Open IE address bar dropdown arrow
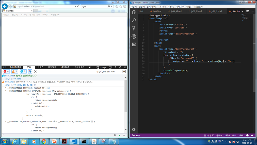Viewport: 257px width, 145px height. pos(75,7)
